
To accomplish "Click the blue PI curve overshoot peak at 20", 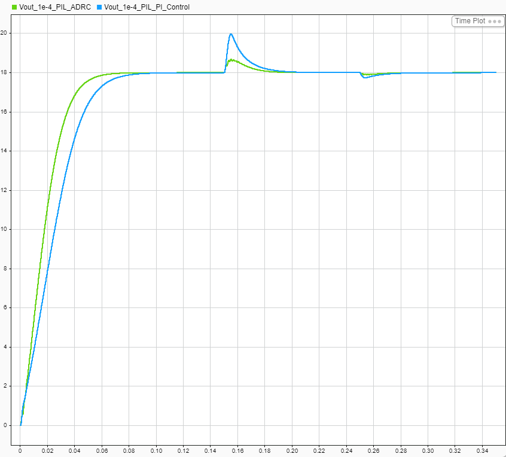I will point(231,34).
